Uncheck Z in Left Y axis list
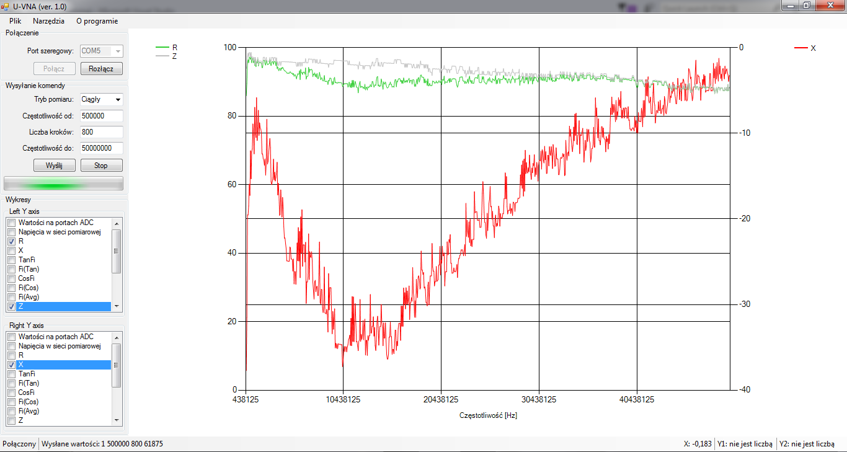 coord(11,306)
